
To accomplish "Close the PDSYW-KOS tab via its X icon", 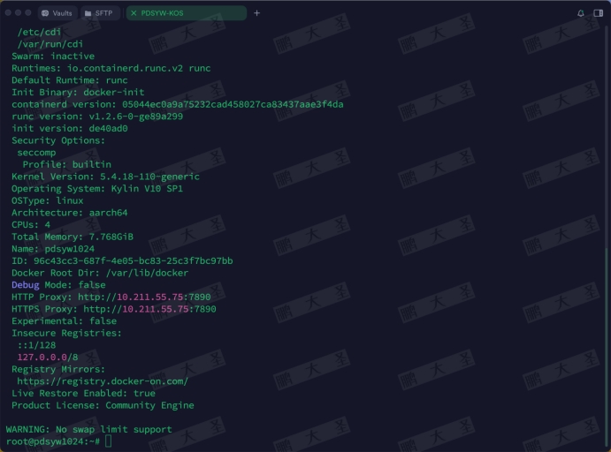I will pyautogui.click(x=134, y=13).
